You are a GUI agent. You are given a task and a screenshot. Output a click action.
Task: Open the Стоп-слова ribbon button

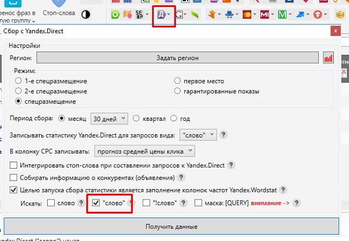pos(59,9)
